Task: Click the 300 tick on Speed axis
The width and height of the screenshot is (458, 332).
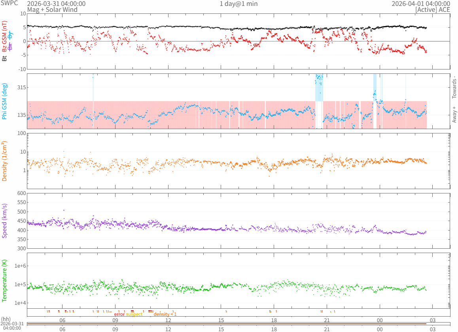Action: [x=22, y=249]
